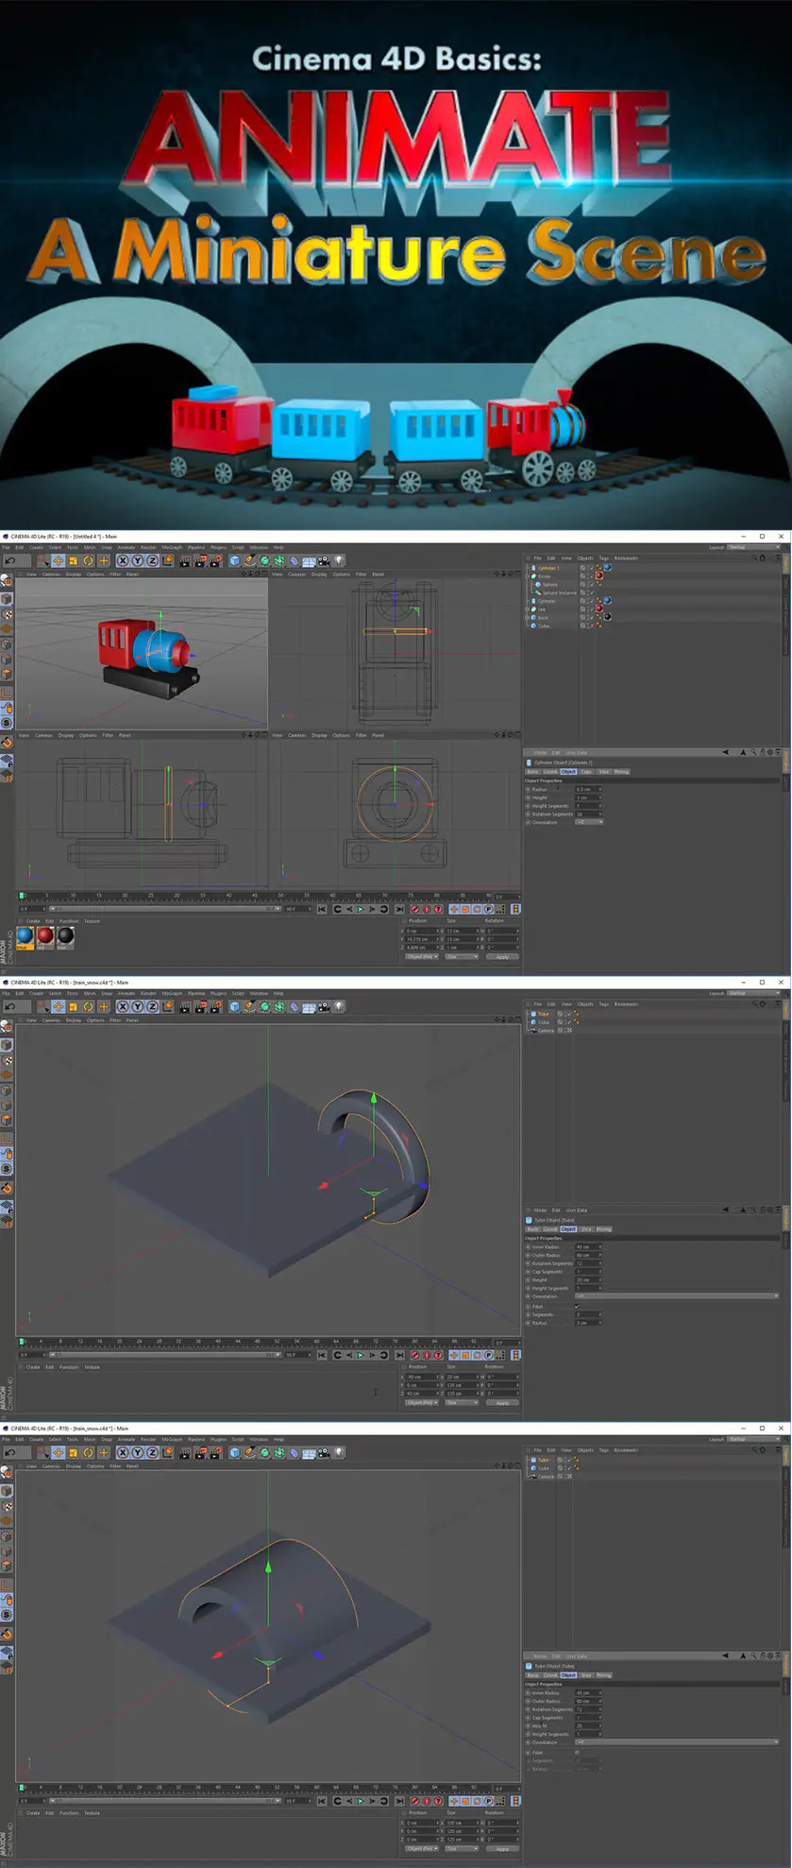The image size is (792, 1868).
Task: Open Size dropdown in ring-tube train_snow coordinates
Action: 462,1402
